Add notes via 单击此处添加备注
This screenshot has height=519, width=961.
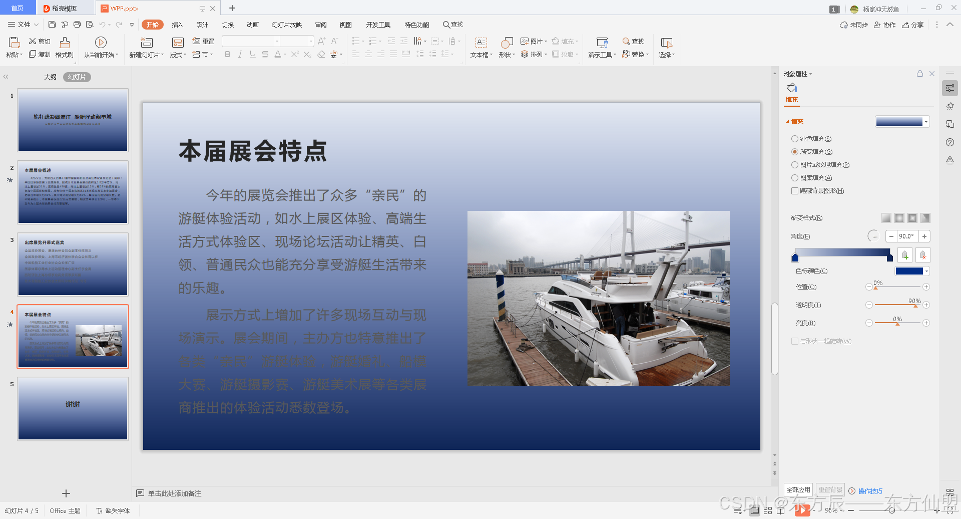[x=175, y=493]
